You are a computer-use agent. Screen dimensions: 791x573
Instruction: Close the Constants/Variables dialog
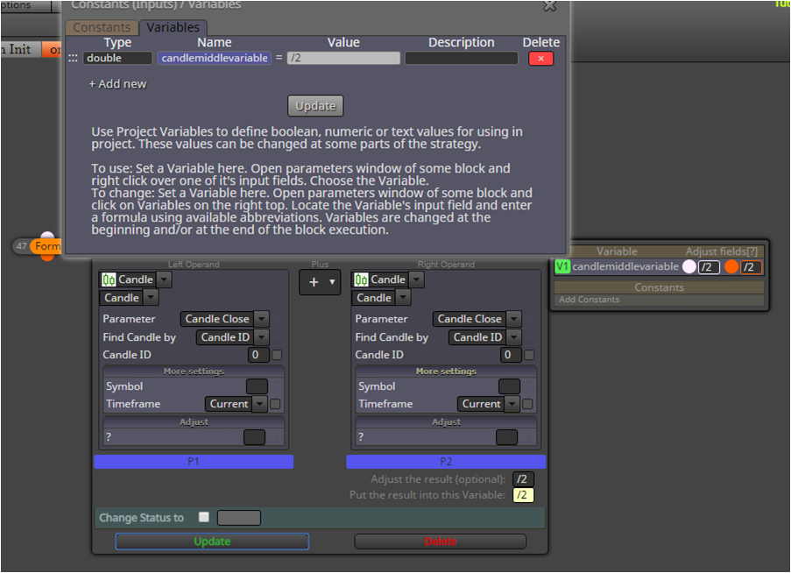(x=550, y=6)
